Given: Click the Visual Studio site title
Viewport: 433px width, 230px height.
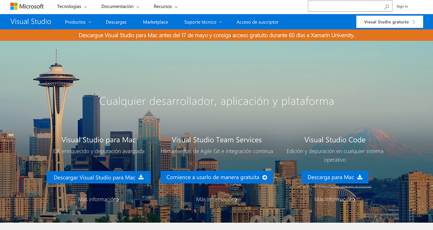Looking at the screenshot, I should [x=31, y=22].
